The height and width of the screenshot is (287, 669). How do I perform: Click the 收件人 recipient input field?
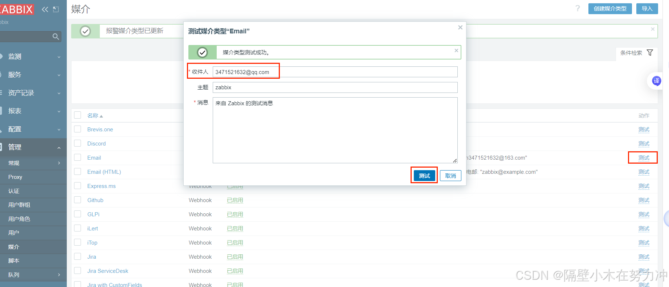[335, 72]
